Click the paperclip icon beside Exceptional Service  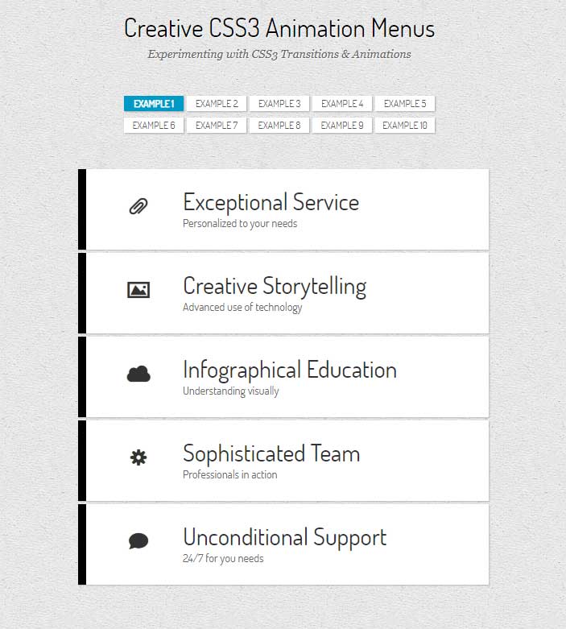pyautogui.click(x=138, y=206)
